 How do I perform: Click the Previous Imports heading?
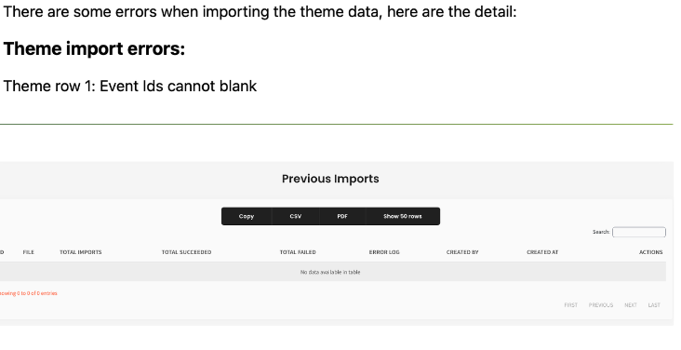330,179
